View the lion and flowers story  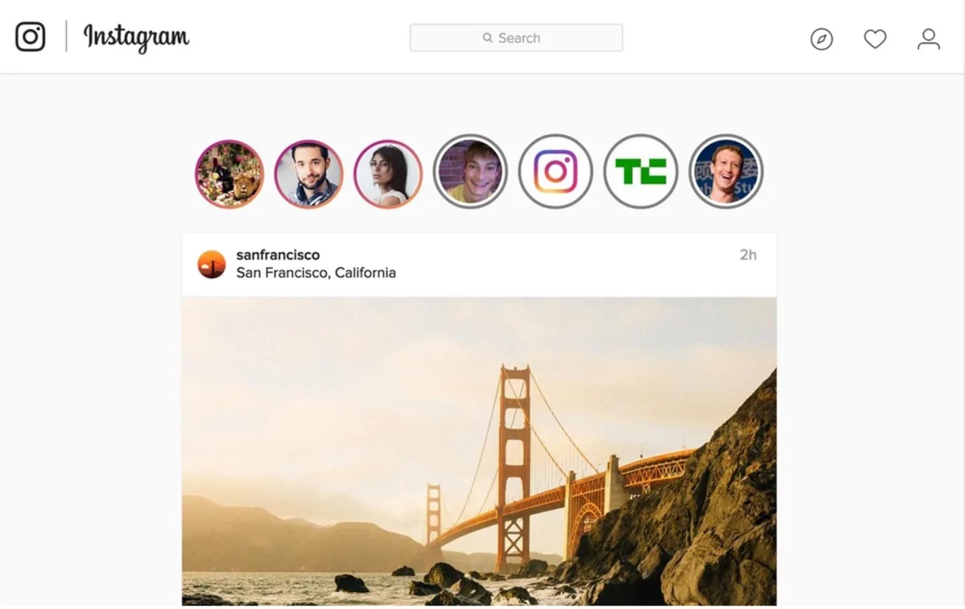229,174
